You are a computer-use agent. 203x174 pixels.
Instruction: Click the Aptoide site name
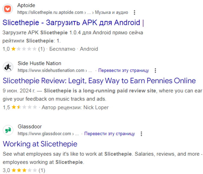[26, 5]
